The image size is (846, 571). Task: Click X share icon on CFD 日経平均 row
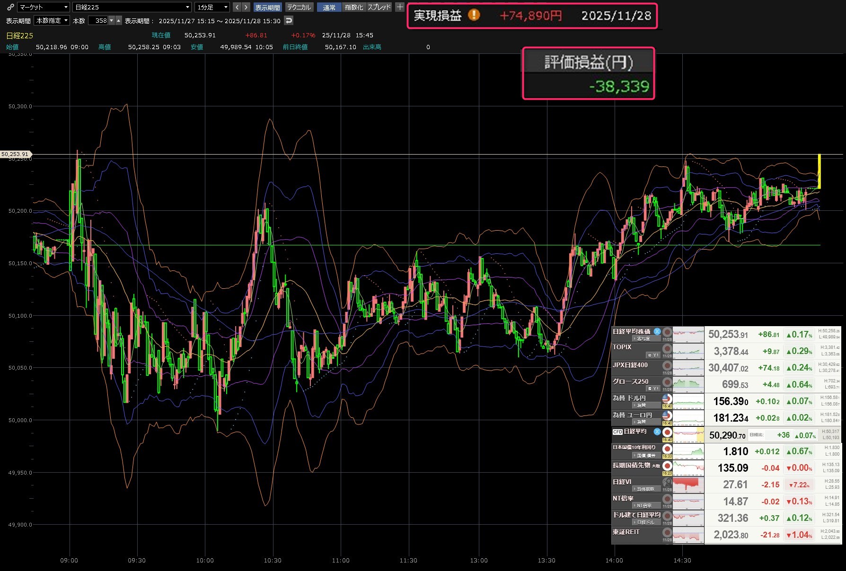click(x=657, y=432)
